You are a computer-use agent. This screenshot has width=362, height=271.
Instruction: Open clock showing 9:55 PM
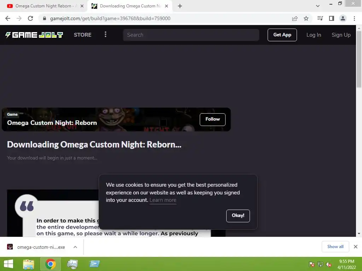coord(346,264)
